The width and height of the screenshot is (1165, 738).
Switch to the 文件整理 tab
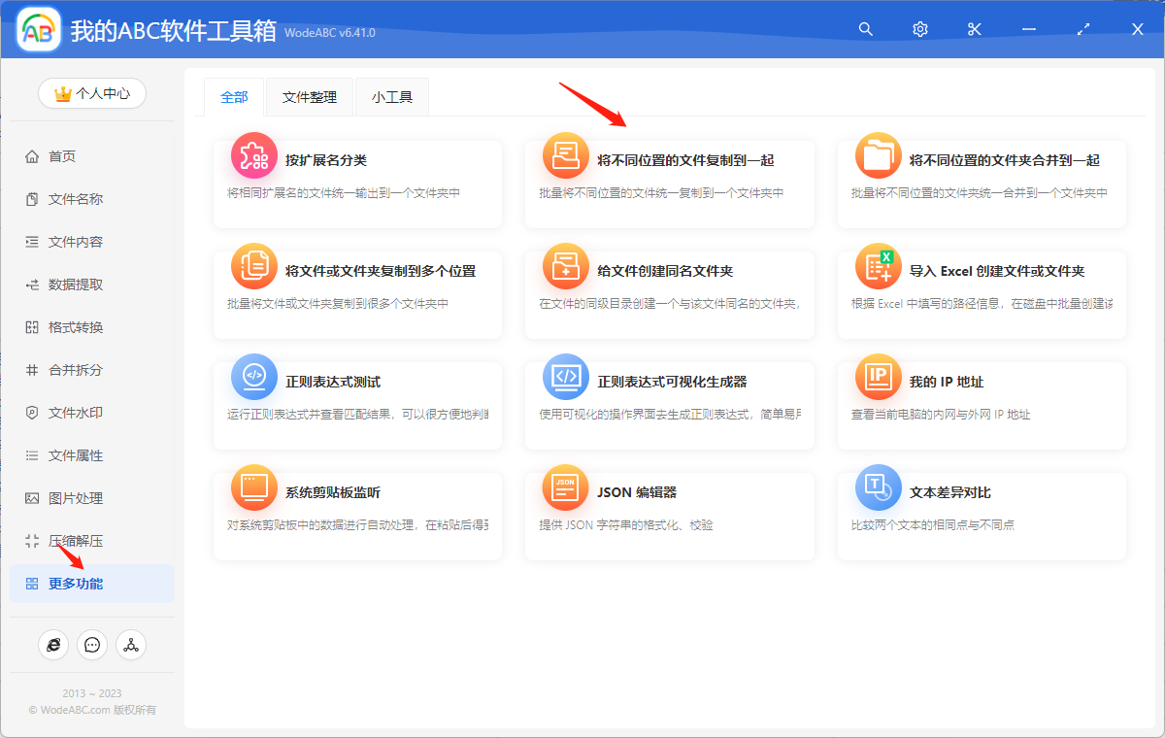(x=309, y=97)
